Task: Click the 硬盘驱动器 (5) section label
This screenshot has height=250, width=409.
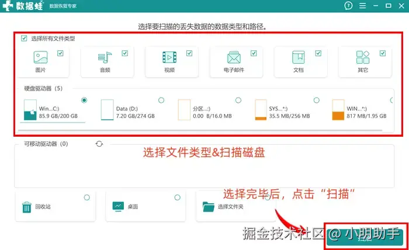Action: tap(43, 89)
